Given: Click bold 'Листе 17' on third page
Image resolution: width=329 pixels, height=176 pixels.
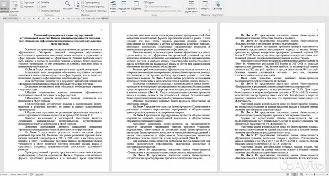Looking at the screenshot, I should 252,135.
